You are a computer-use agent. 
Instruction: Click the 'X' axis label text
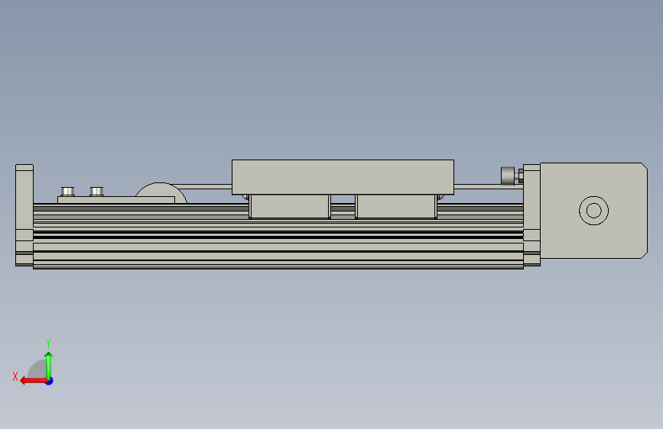(x=15, y=376)
